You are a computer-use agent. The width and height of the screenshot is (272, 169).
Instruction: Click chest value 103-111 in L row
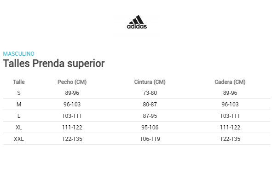(72, 116)
